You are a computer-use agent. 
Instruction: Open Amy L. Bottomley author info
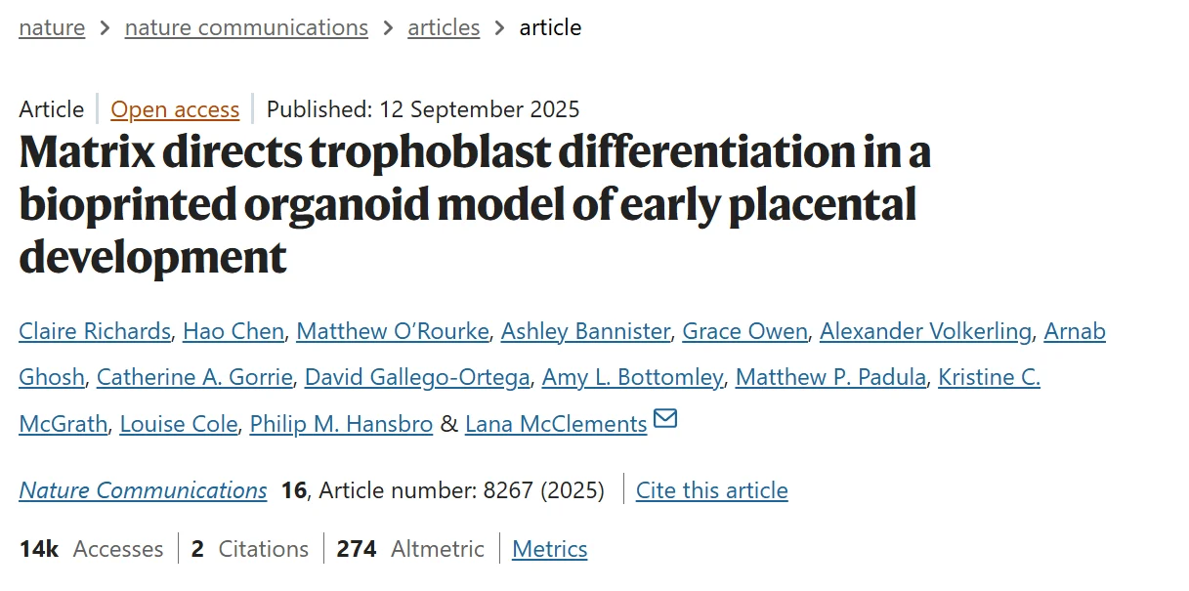(632, 377)
